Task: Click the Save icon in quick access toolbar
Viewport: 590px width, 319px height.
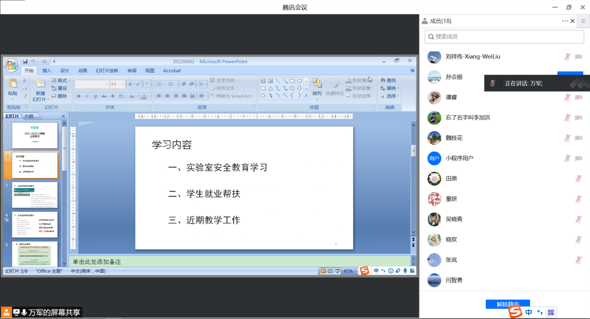Action: 25,61
